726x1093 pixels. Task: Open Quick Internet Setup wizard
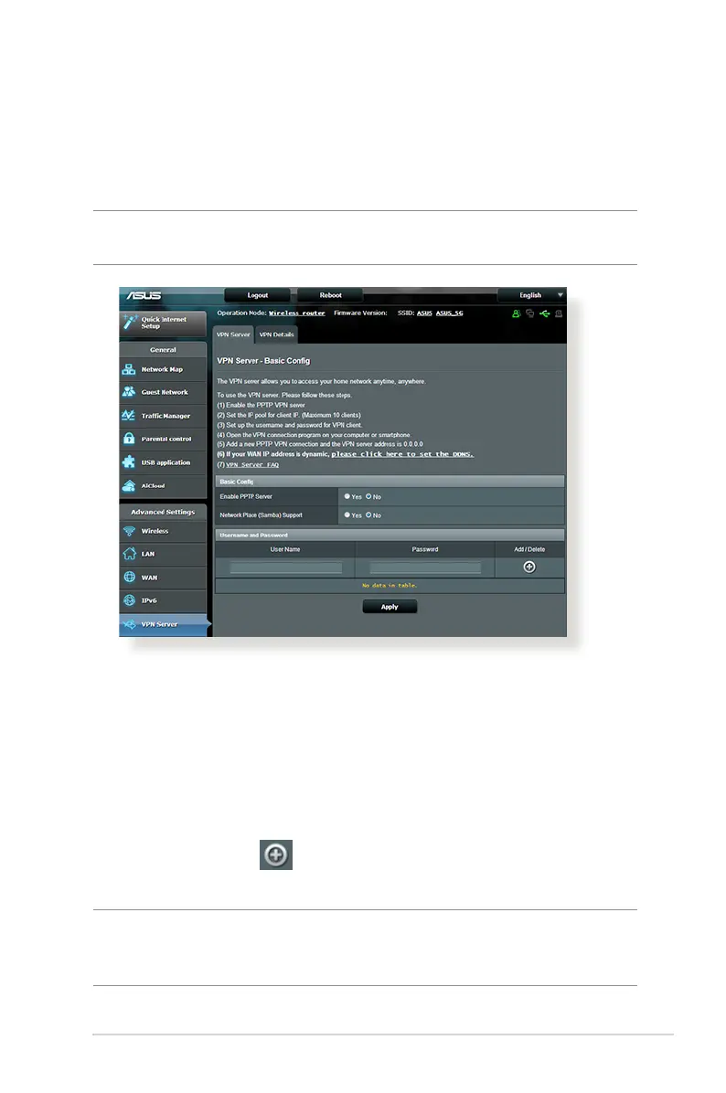point(163,323)
